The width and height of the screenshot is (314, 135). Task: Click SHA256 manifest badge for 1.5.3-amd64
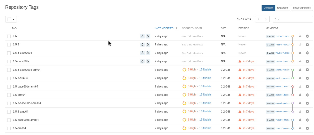[270, 112]
